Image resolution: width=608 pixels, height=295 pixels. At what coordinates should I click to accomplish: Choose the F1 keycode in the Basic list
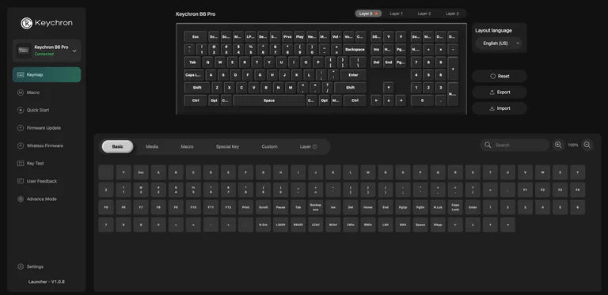[525, 190]
